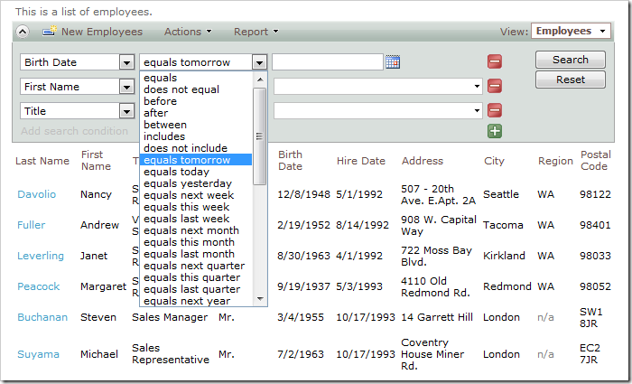Toggle the equals tomorrow operator dropdown arrow
632x384 pixels.
(259, 62)
